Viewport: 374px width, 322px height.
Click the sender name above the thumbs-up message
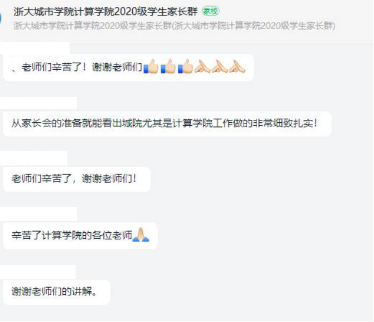coord(35,48)
